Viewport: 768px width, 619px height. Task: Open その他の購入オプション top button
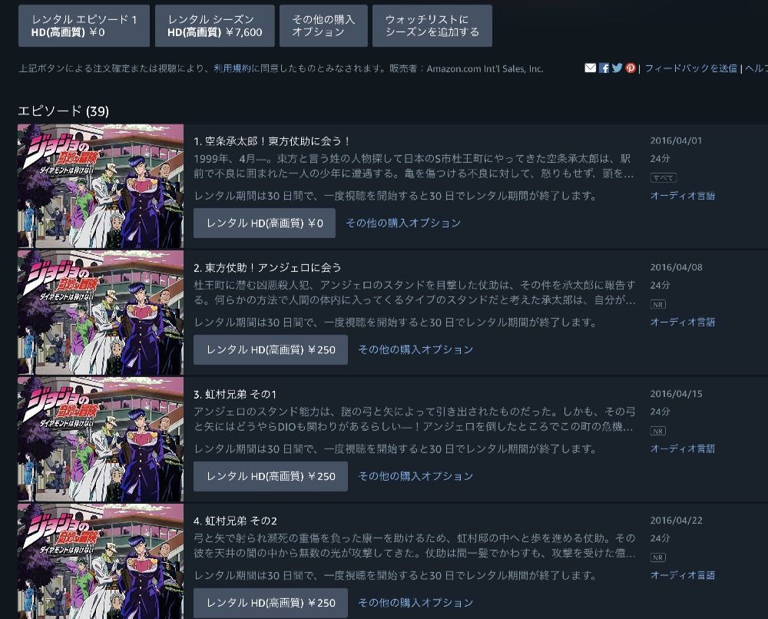point(323,26)
